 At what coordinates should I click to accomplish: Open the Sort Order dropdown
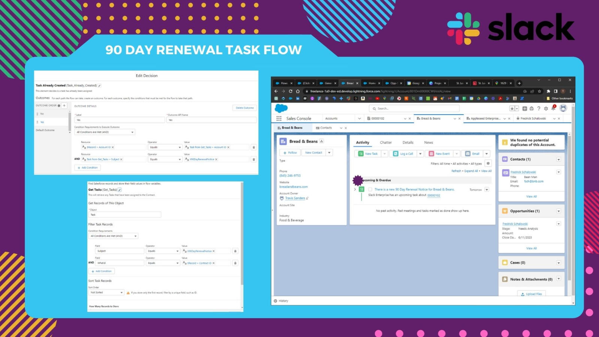tap(106, 292)
